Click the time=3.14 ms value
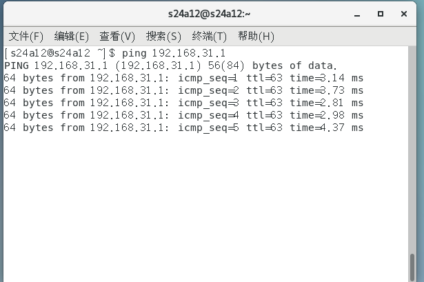The width and height of the screenshot is (424, 282). click(x=326, y=78)
